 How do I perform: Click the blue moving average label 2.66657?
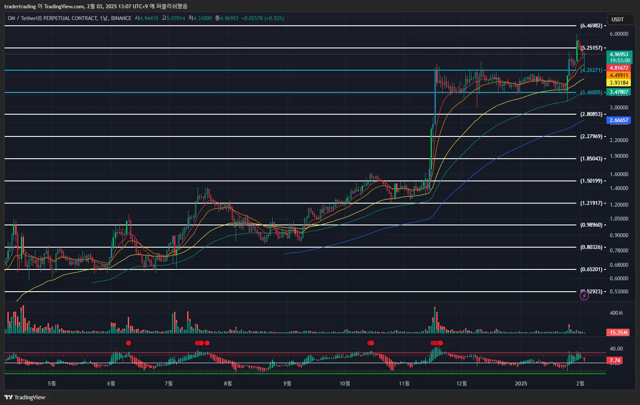(619, 120)
